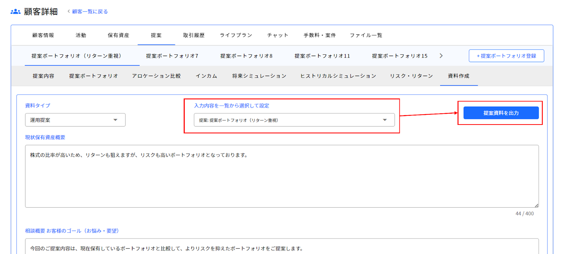563x254 pixels.
Task: Open the 顧客情報 tab
Action: pos(43,35)
